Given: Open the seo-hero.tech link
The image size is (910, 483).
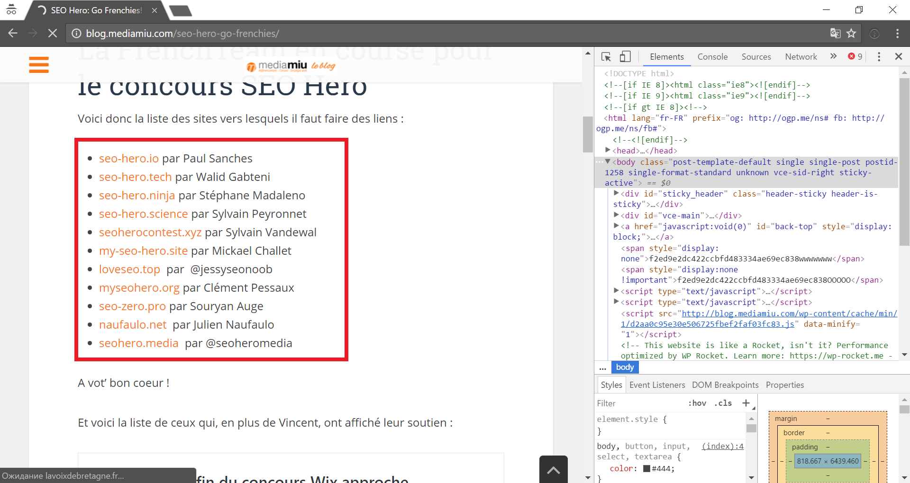Looking at the screenshot, I should point(136,177).
